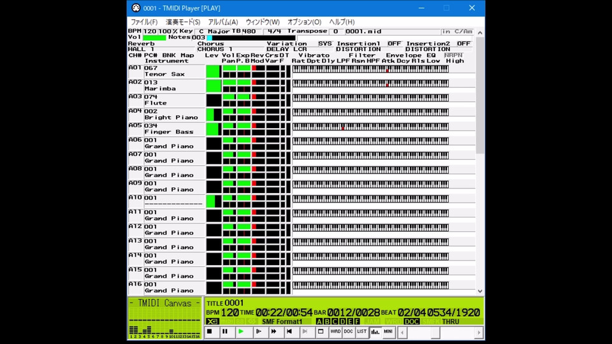Viewport: 612px width, 344px height.
Task: Click port E indicator
Action: click(x=350, y=321)
